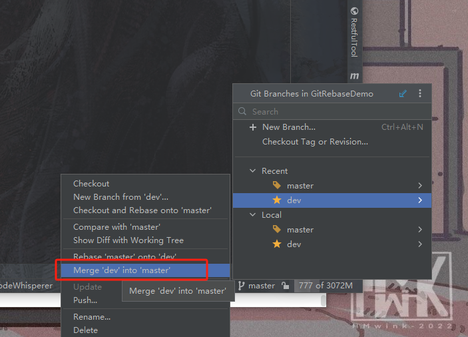Click the git branch icon in status bar
This screenshot has height=337, width=468.
(x=242, y=286)
